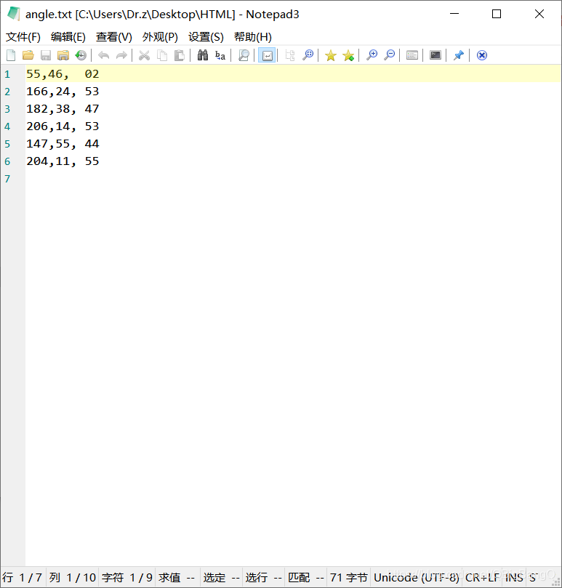This screenshot has width=562, height=588.
Task: Click the 字符 1 / 9 status field
Action: (127, 578)
